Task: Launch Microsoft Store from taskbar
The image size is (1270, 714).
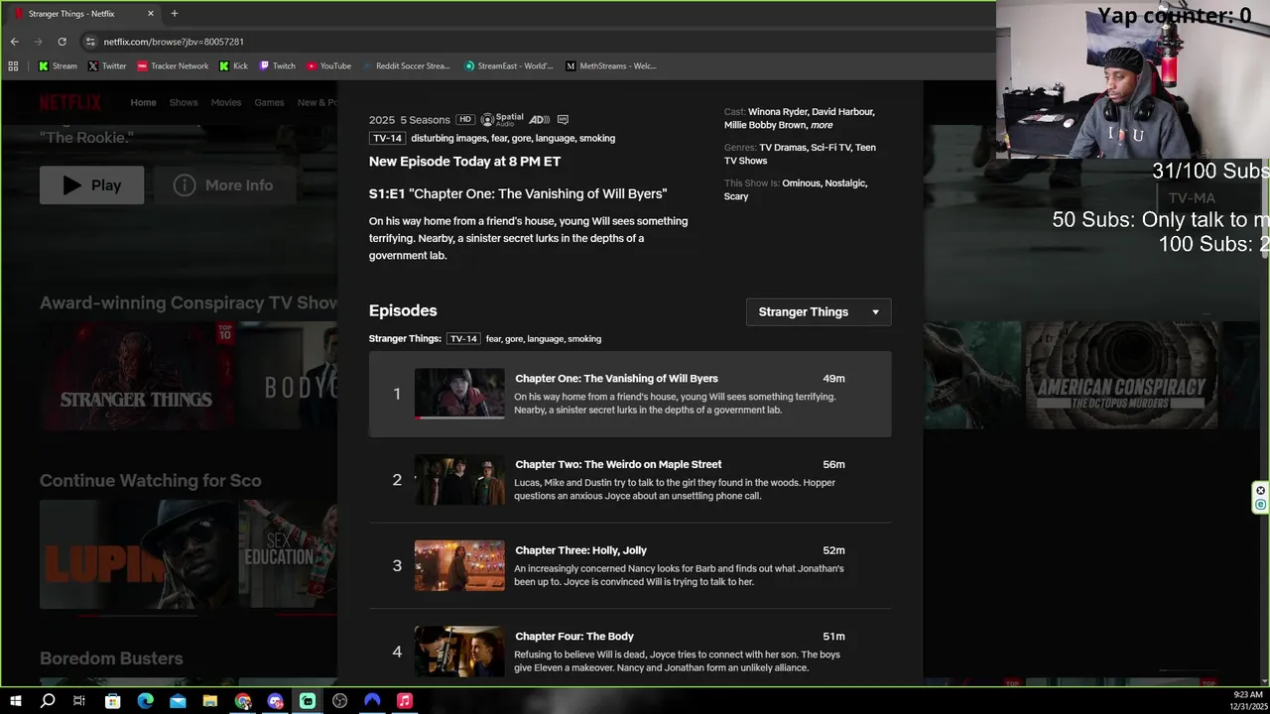Action: pos(112,701)
